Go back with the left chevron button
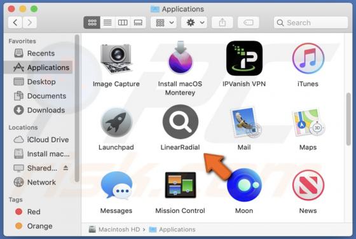 tap(15, 22)
